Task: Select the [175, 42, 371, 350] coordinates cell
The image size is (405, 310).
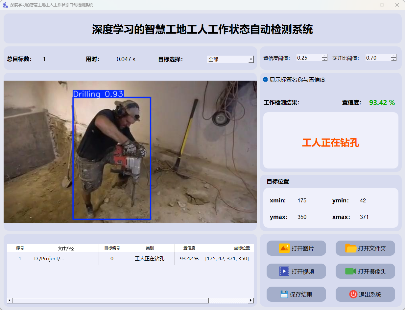Action: 229,259
